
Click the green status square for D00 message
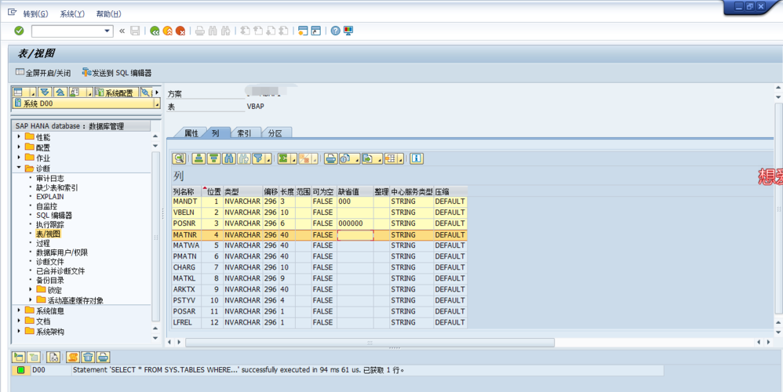pyautogui.click(x=20, y=370)
